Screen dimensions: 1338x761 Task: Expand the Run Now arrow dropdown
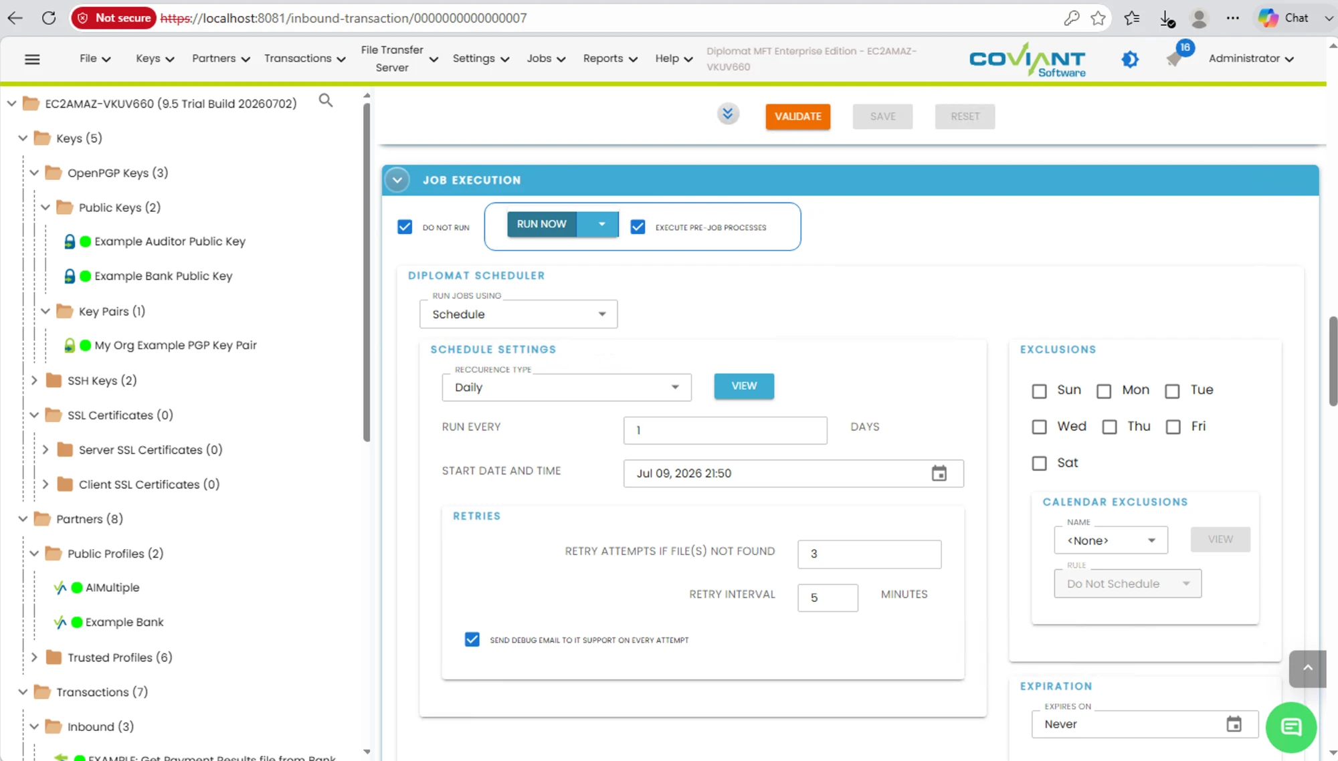pyautogui.click(x=601, y=224)
